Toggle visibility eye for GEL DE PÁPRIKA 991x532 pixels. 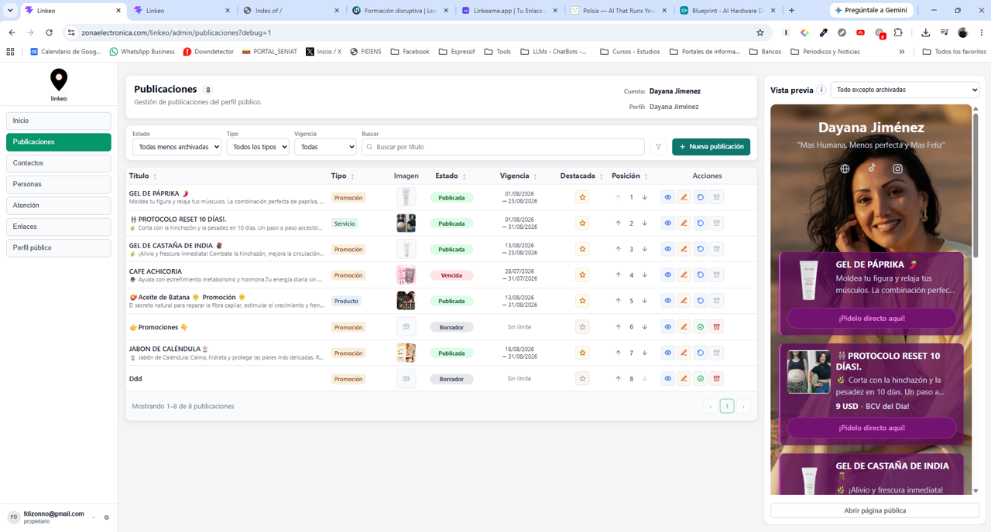point(668,197)
